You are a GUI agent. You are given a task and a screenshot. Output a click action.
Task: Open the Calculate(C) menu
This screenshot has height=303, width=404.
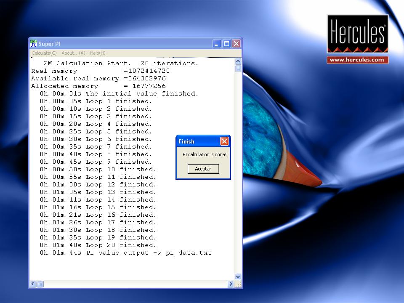pos(44,53)
